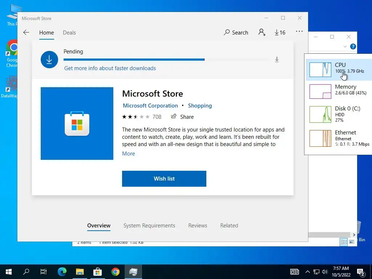This screenshot has width=372, height=279.
Task: Open the Related tab
Action: tap(229, 226)
